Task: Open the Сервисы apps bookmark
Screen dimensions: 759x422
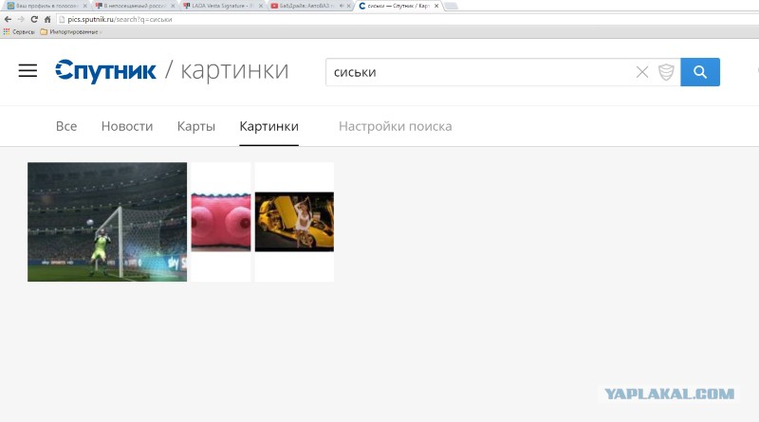Action: click(x=19, y=32)
